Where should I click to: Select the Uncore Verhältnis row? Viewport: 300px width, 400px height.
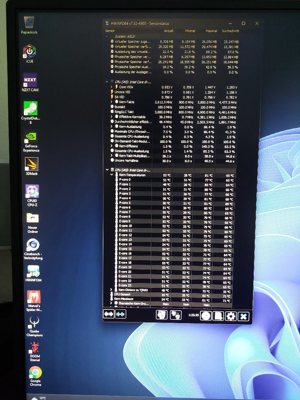coord(173,161)
